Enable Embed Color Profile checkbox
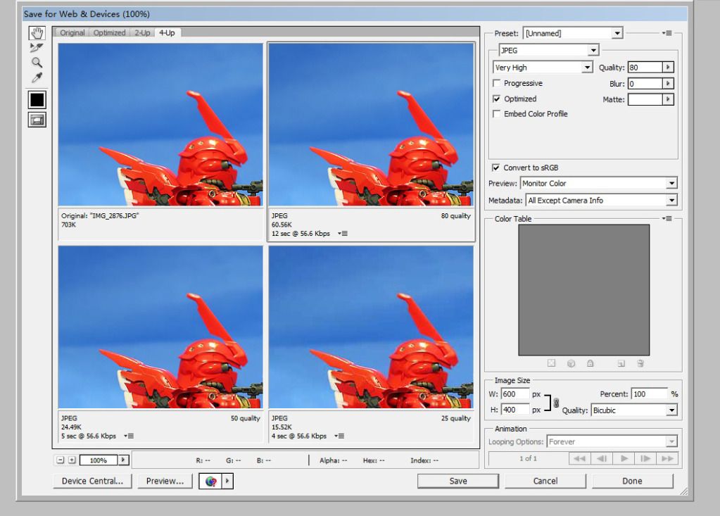This screenshot has height=516, width=720. coord(496,114)
